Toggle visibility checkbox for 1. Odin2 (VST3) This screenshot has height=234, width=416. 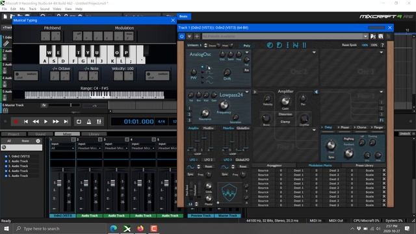(x=6, y=157)
